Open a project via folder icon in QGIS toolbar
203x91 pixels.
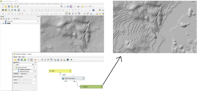click(6, 6)
